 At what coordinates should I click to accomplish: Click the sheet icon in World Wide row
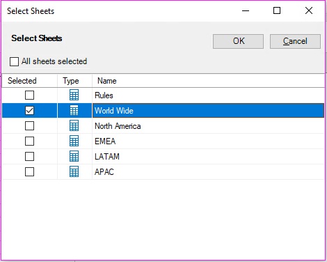coord(74,110)
